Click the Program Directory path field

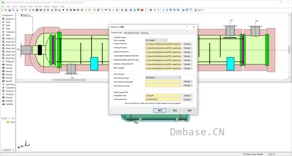[x=163, y=44]
